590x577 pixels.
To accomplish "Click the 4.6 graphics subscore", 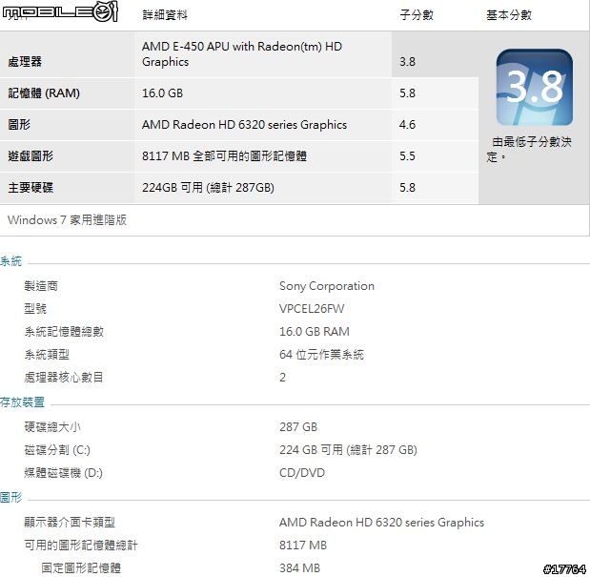I will point(408,125).
